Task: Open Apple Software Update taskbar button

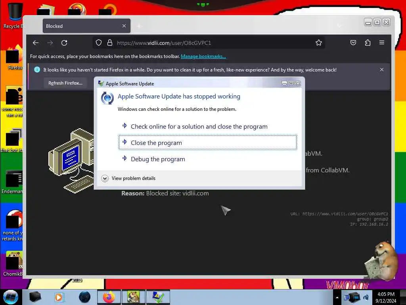Action: coord(158,297)
